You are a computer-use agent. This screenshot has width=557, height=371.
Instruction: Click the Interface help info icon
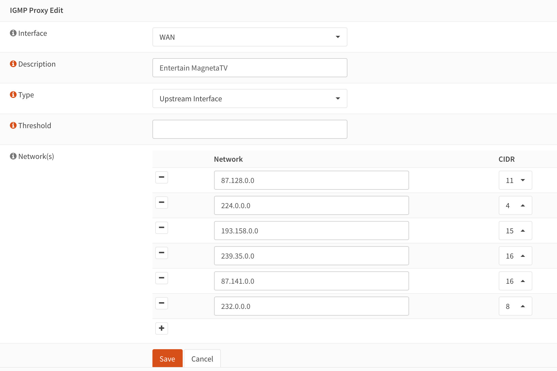coord(13,33)
